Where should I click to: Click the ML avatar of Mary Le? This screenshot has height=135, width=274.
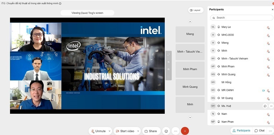[x=213, y=27]
